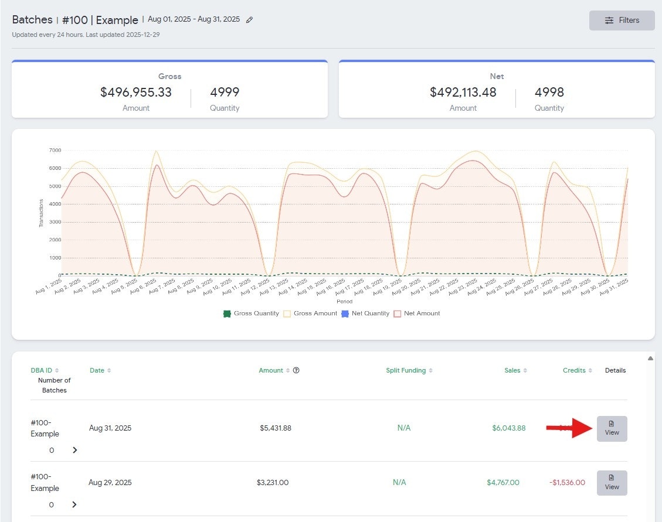
Task: Expand the Aug 31, 2025 batch row
Action: coord(74,450)
